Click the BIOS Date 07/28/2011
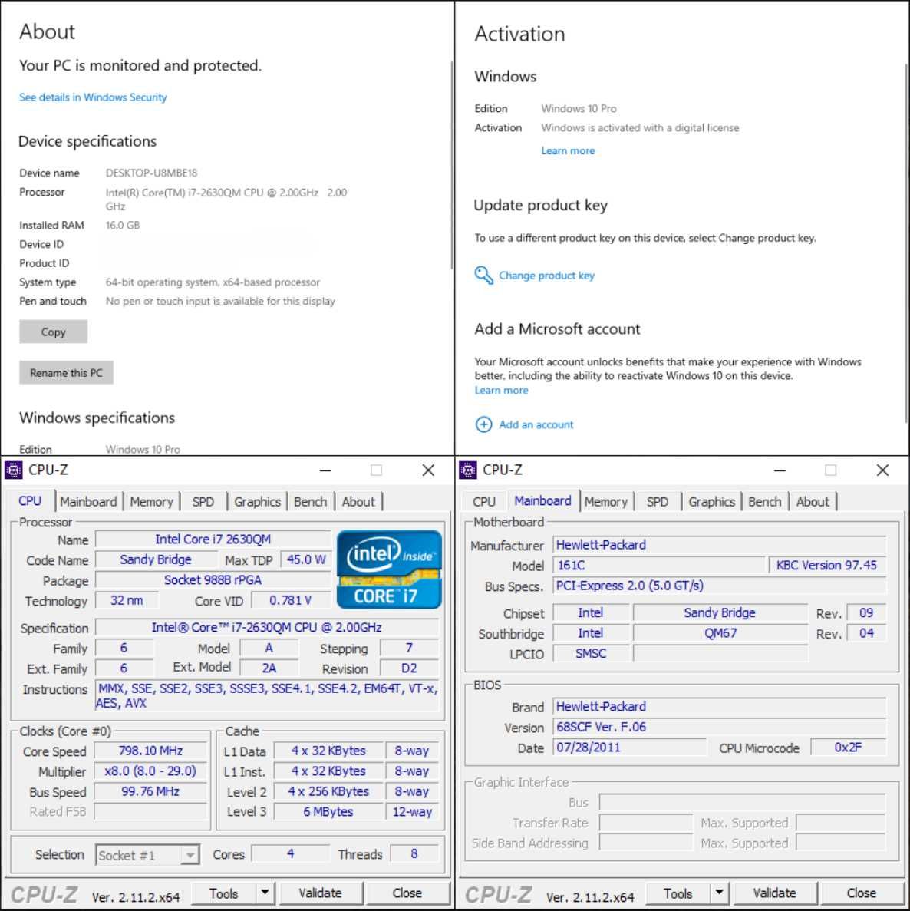 629,748
